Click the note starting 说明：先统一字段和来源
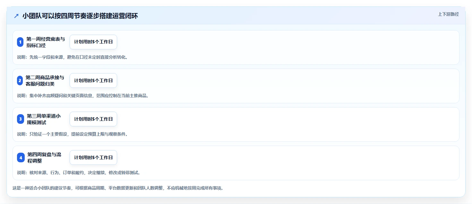The height and width of the screenshot is (204, 472). [x=72, y=57]
